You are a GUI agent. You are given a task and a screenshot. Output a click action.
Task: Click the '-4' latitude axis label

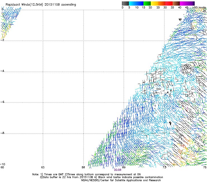coord(2,71)
